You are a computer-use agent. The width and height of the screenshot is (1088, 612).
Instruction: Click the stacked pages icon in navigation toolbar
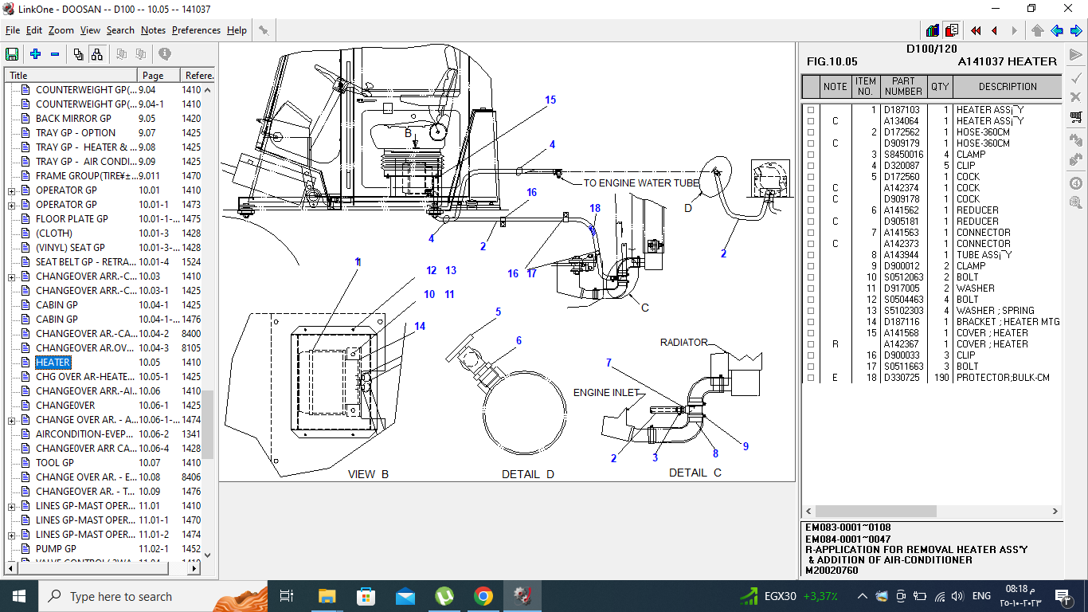coord(78,54)
